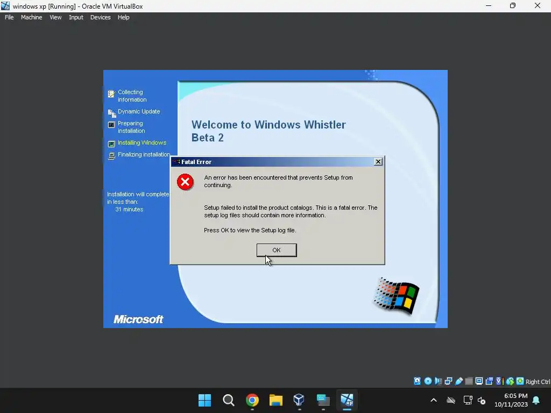This screenshot has width=551, height=413.
Task: Expand the hidden tray icons chevron
Action: click(x=434, y=400)
